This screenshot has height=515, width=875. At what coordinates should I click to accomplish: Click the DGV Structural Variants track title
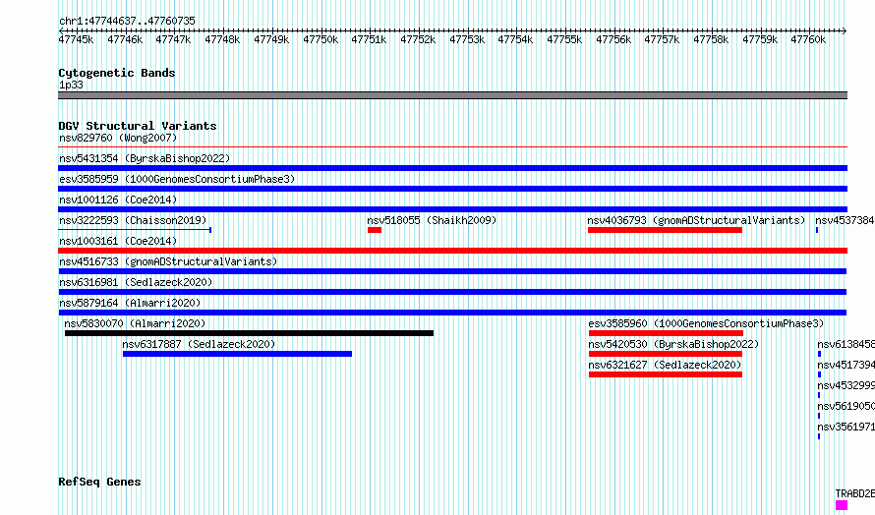pos(138,126)
